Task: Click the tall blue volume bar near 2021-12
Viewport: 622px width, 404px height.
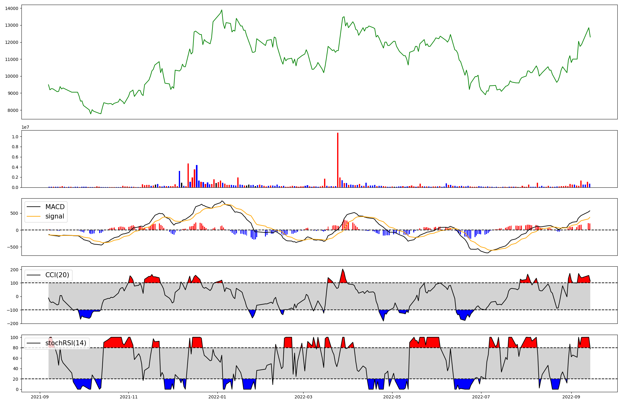Action: point(179,179)
